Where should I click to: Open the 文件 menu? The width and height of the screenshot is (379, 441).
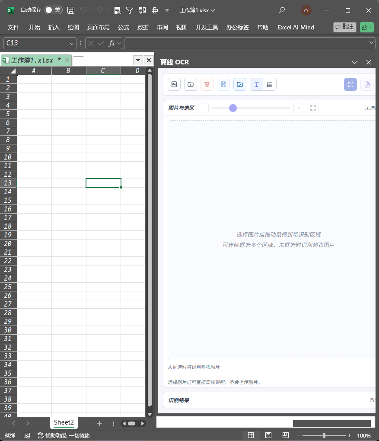13,27
